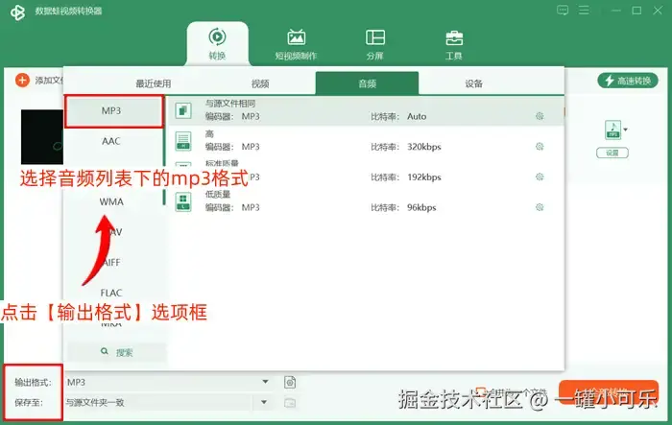Select the 视频 format tab

pyautogui.click(x=260, y=83)
